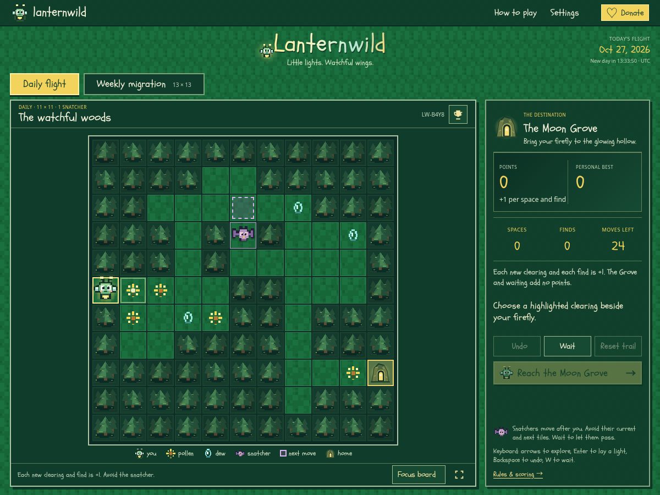Click the glowing home hollow tile on the board

point(381,372)
